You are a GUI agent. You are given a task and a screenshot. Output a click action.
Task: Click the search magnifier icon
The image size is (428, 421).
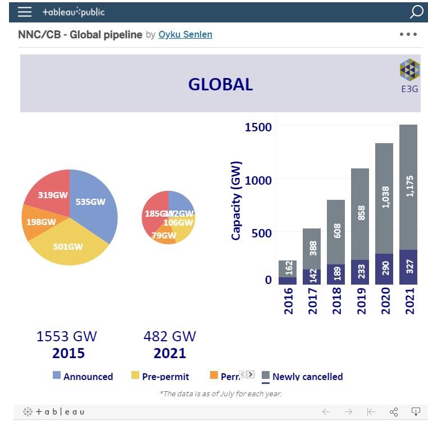tap(416, 12)
